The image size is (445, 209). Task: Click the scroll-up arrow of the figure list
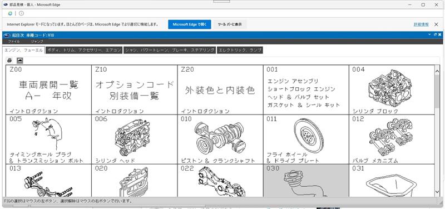click(437, 71)
